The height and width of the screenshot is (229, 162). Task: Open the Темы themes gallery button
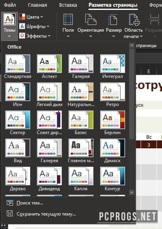tap(9, 26)
